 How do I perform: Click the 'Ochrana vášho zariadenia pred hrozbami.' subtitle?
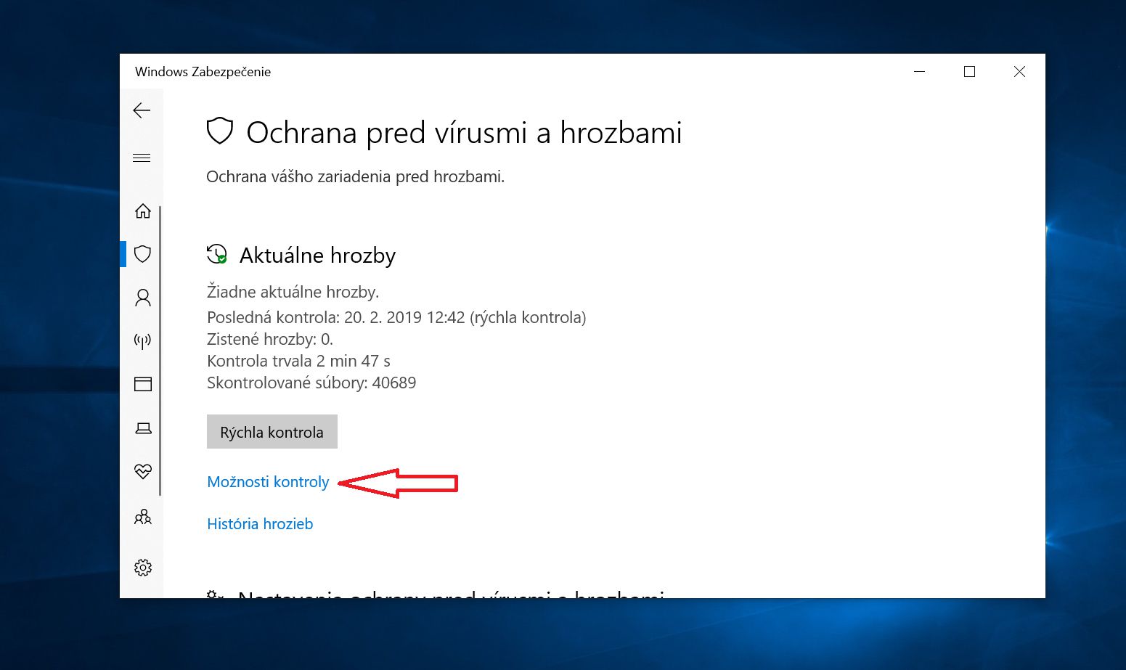click(355, 176)
